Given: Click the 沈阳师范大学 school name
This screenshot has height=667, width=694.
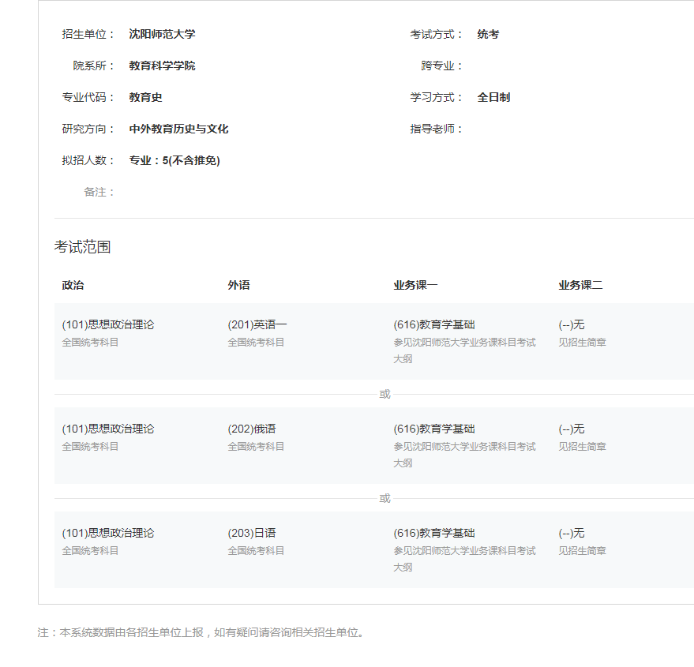Looking at the screenshot, I should [162, 34].
